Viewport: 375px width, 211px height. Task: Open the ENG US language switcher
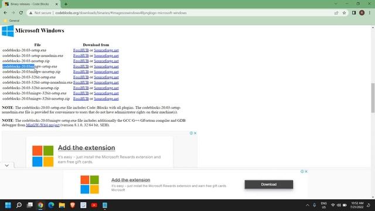(x=324, y=205)
